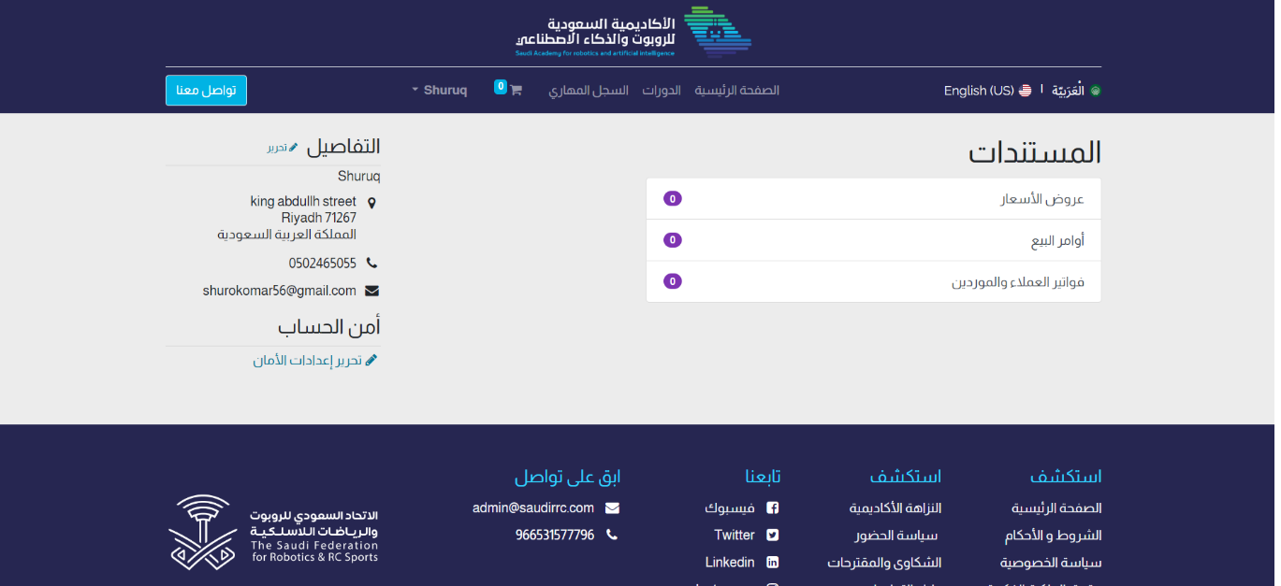Click the Saudi Federation for Robotics logo
This screenshot has width=1281, height=586.
[x=273, y=533]
